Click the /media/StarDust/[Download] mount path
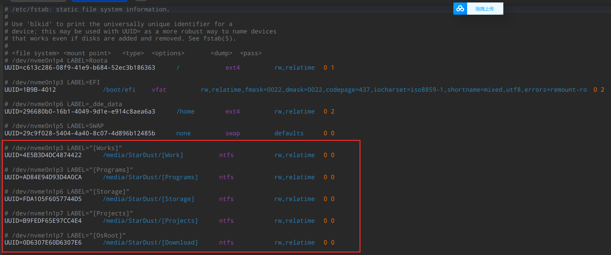 (150, 242)
